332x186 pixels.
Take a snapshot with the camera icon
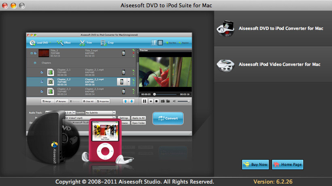tap(162, 101)
